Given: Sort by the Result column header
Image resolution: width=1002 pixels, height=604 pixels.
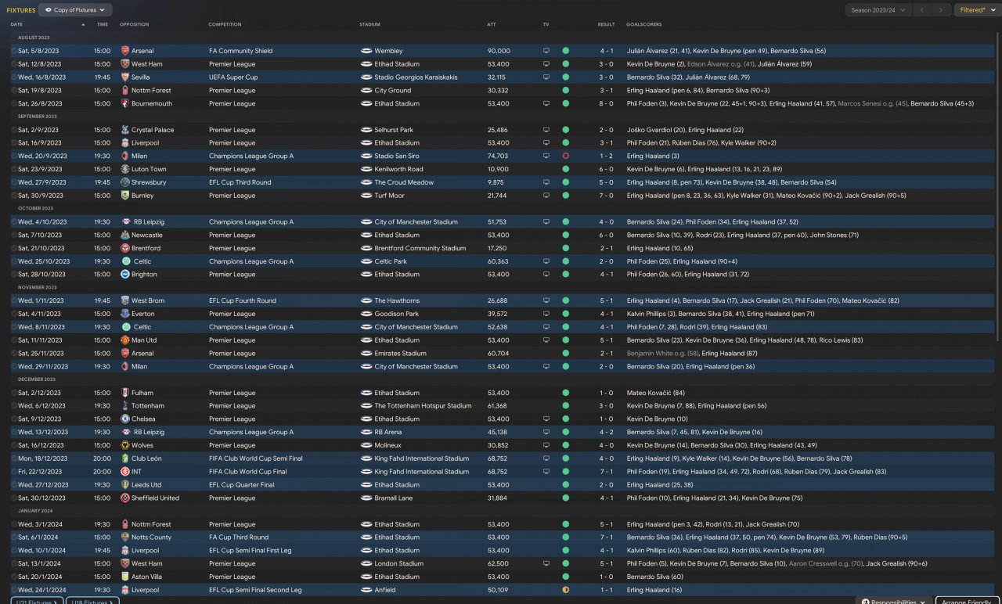Looking at the screenshot, I should [x=606, y=25].
